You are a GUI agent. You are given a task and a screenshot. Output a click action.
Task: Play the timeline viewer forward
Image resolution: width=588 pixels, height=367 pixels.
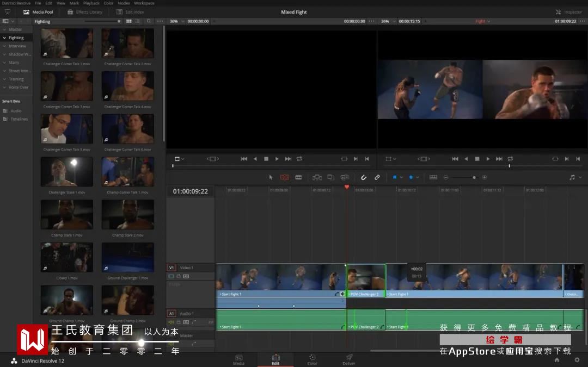click(488, 159)
